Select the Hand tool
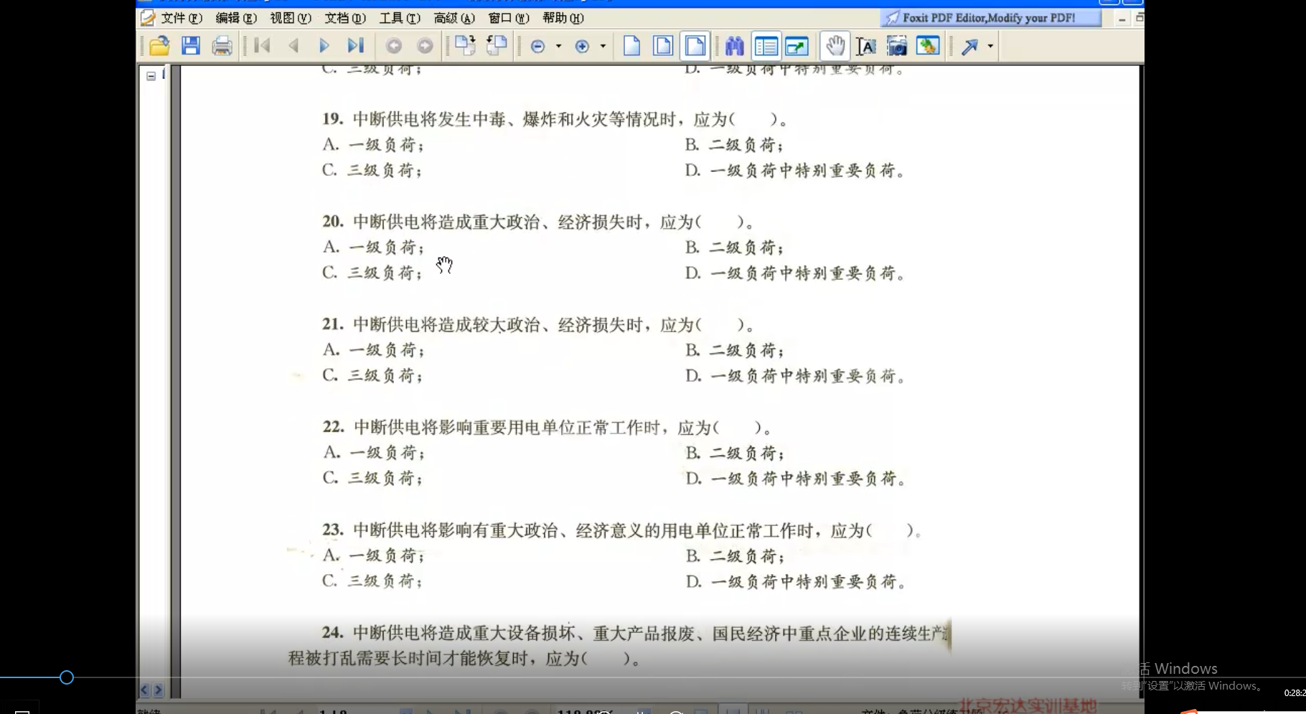1306x714 pixels. [x=835, y=47]
